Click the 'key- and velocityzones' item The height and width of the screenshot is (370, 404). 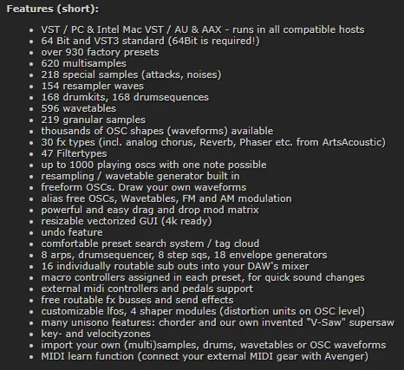[x=96, y=334]
